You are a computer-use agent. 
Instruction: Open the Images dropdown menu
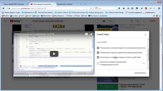point(36,16)
